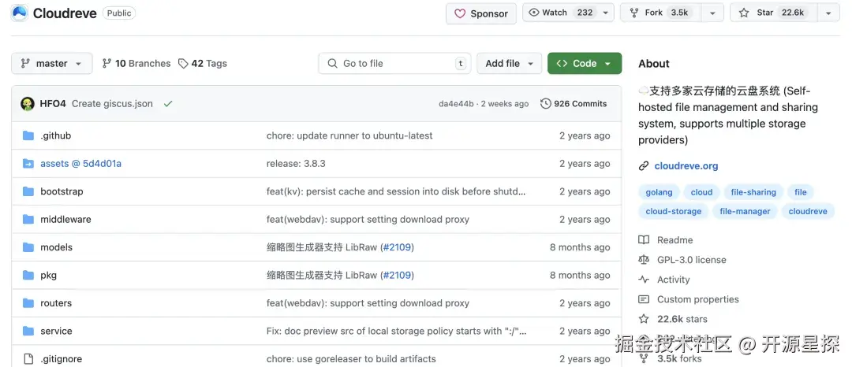The height and width of the screenshot is (367, 852).
Task: Fork the repository with Fork button
Action: coord(661,13)
